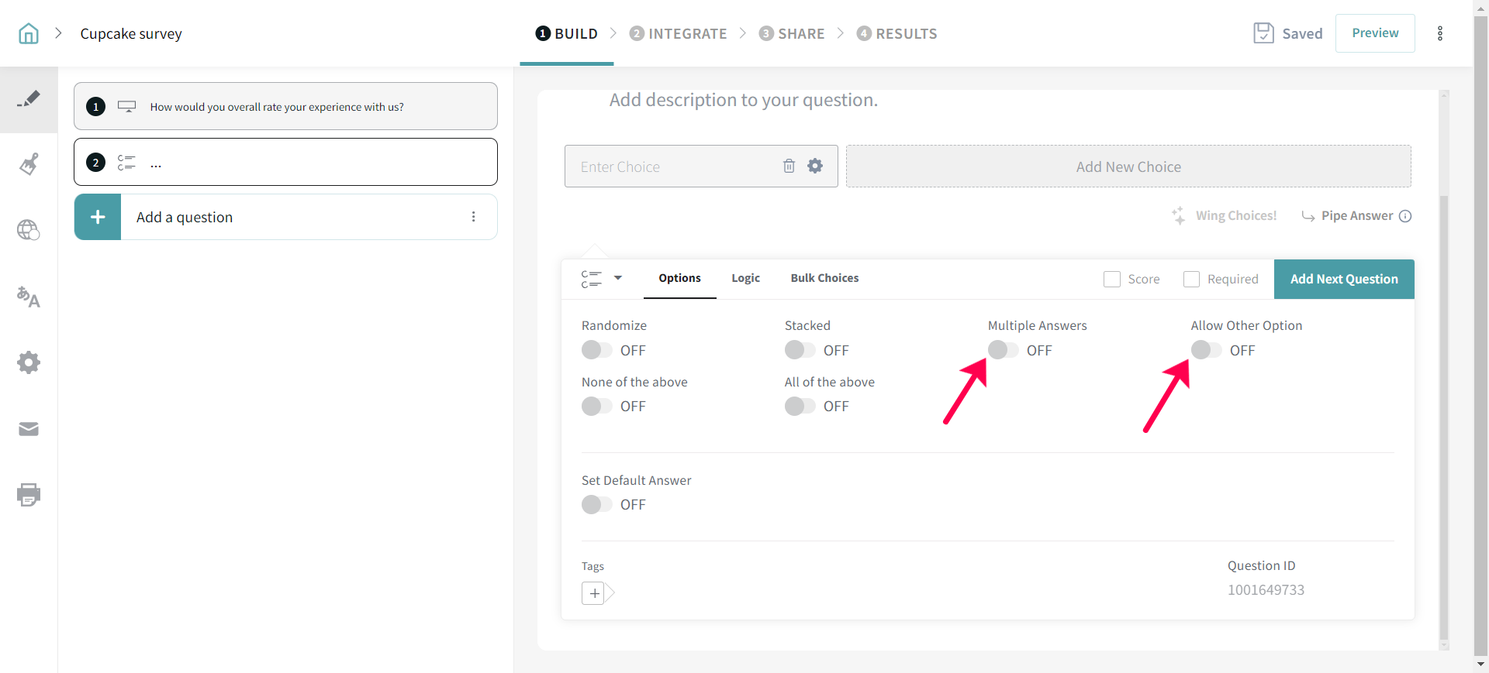This screenshot has height=673, width=1489.
Task: Open the design paint roller sidebar icon
Action: pos(29,164)
